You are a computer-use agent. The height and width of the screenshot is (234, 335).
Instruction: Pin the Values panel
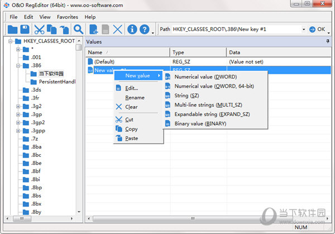328,41
